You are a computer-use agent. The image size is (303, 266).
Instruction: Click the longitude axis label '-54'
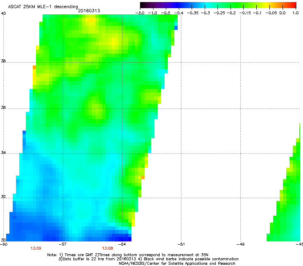[x=122, y=244]
